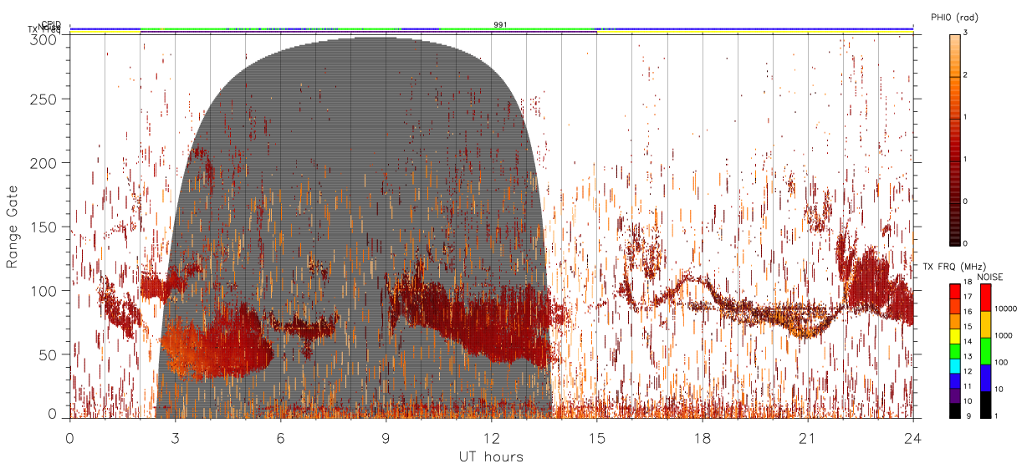Click the x-axis tick label '21'

(807, 437)
